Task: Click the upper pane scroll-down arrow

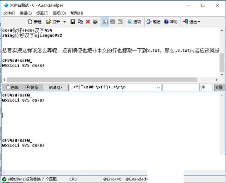Action: pos(222,74)
